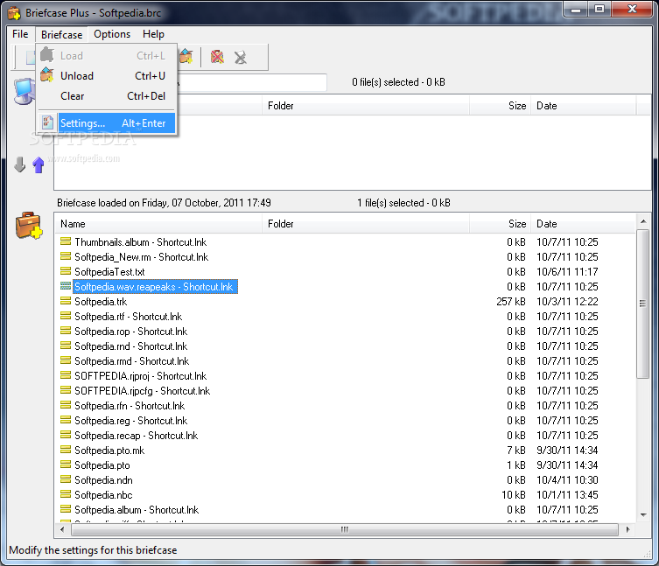Click horizontal scrollbar left arrow

(x=62, y=529)
